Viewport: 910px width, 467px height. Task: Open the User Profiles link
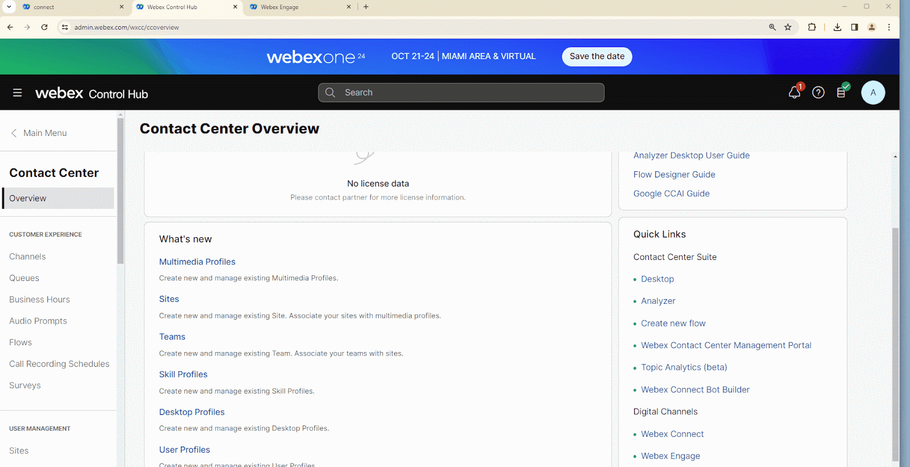click(x=184, y=449)
